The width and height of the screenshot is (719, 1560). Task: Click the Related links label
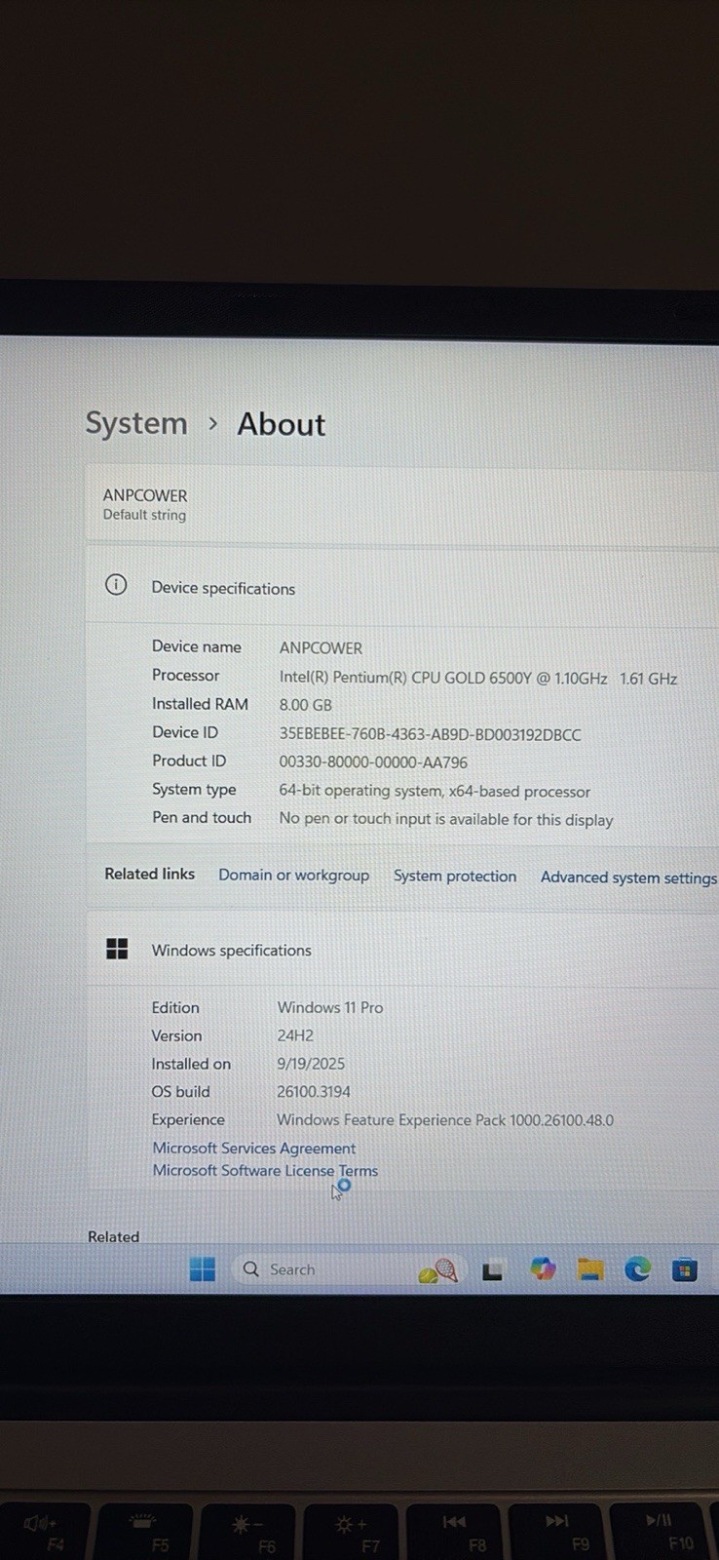[150, 874]
